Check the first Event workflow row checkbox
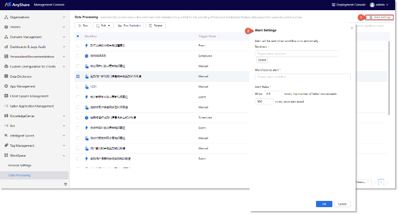This screenshot has width=398, height=214. (x=78, y=46)
